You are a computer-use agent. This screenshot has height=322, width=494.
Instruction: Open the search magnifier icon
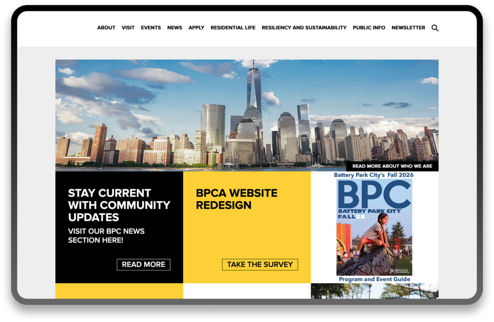coord(435,28)
